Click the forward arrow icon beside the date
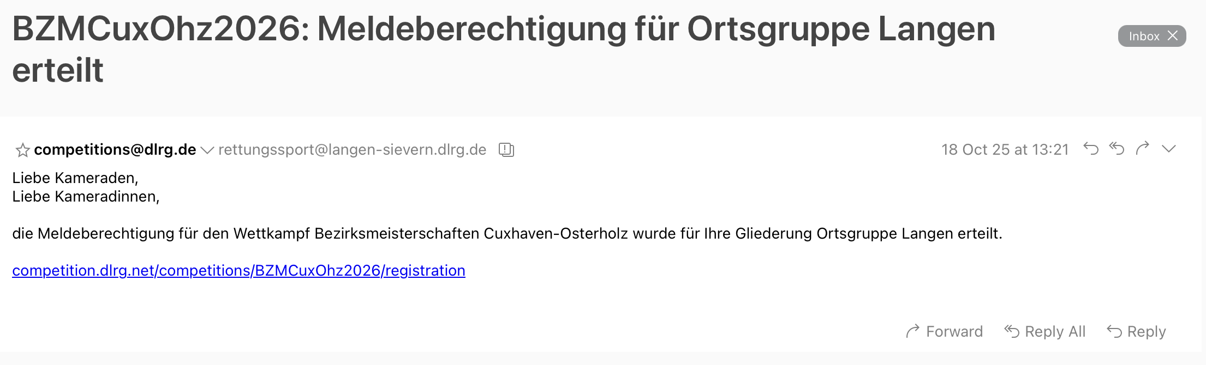The image size is (1206, 365). pos(1143,148)
